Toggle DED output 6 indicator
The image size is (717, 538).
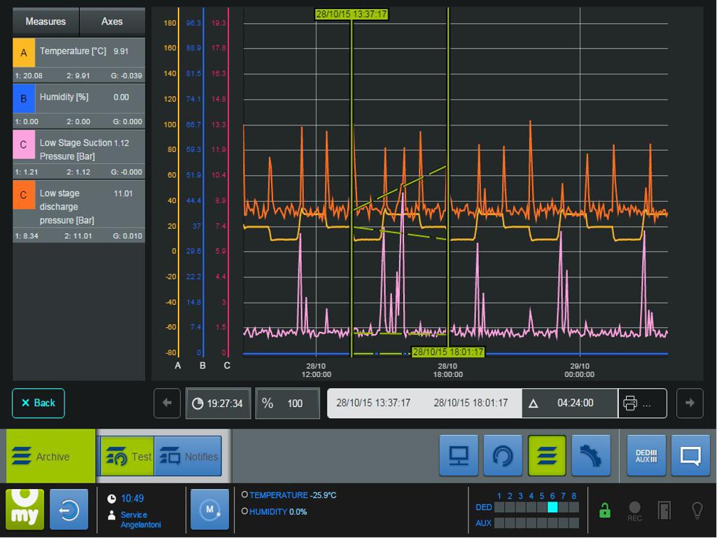552,507
